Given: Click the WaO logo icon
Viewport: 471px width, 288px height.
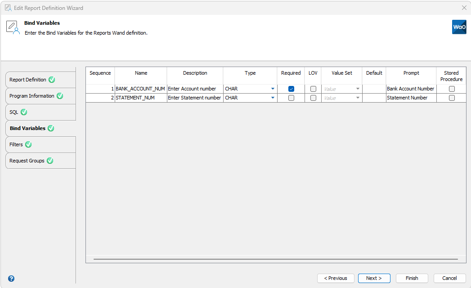Looking at the screenshot, I should click(x=459, y=27).
